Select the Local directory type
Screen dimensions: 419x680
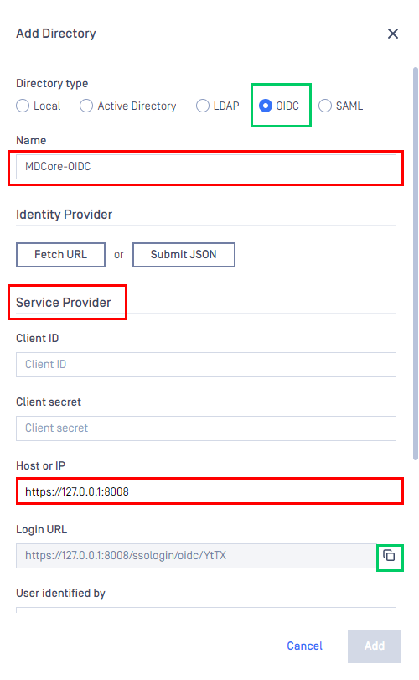point(39,106)
